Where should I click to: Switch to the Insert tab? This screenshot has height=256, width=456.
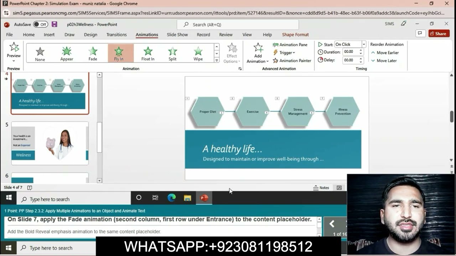[x=49, y=34]
